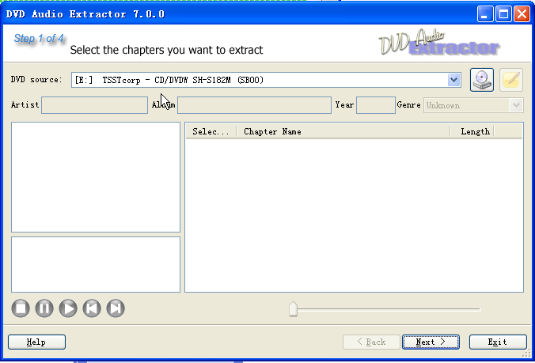Minimize the DVD Audio Extractor window
Viewport: 535px width, 363px height.
[485, 14]
